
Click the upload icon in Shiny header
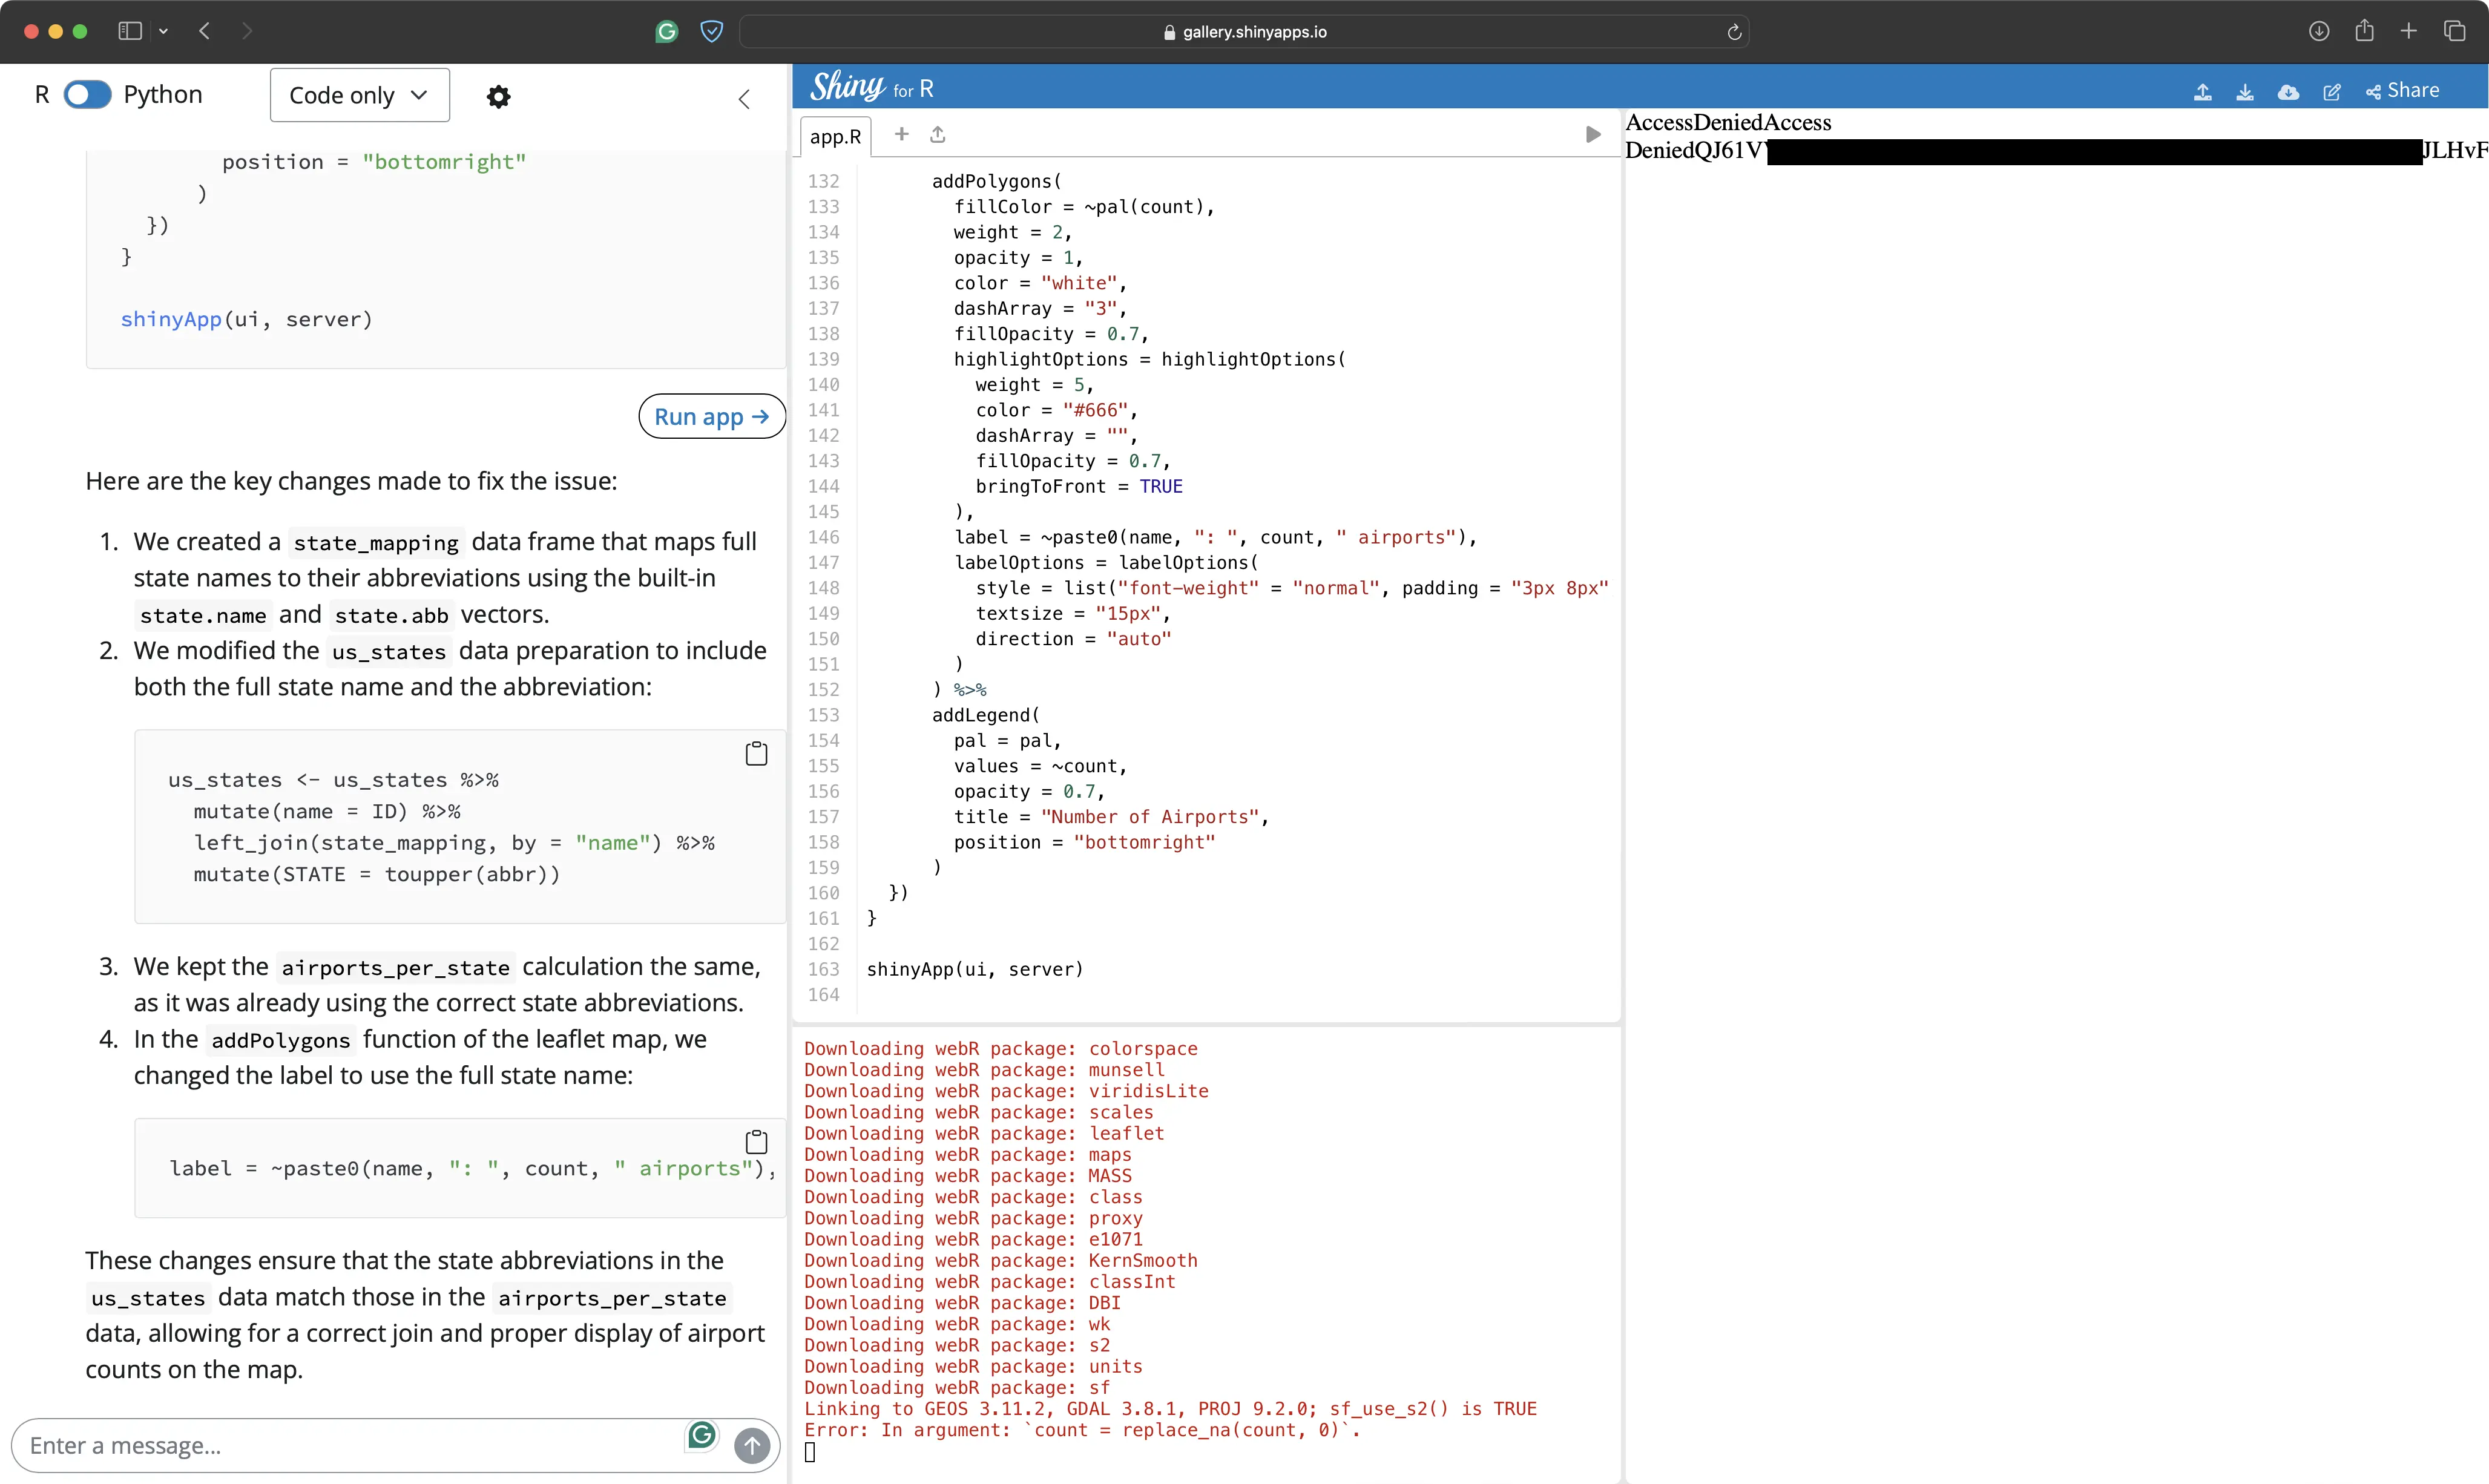[2202, 92]
